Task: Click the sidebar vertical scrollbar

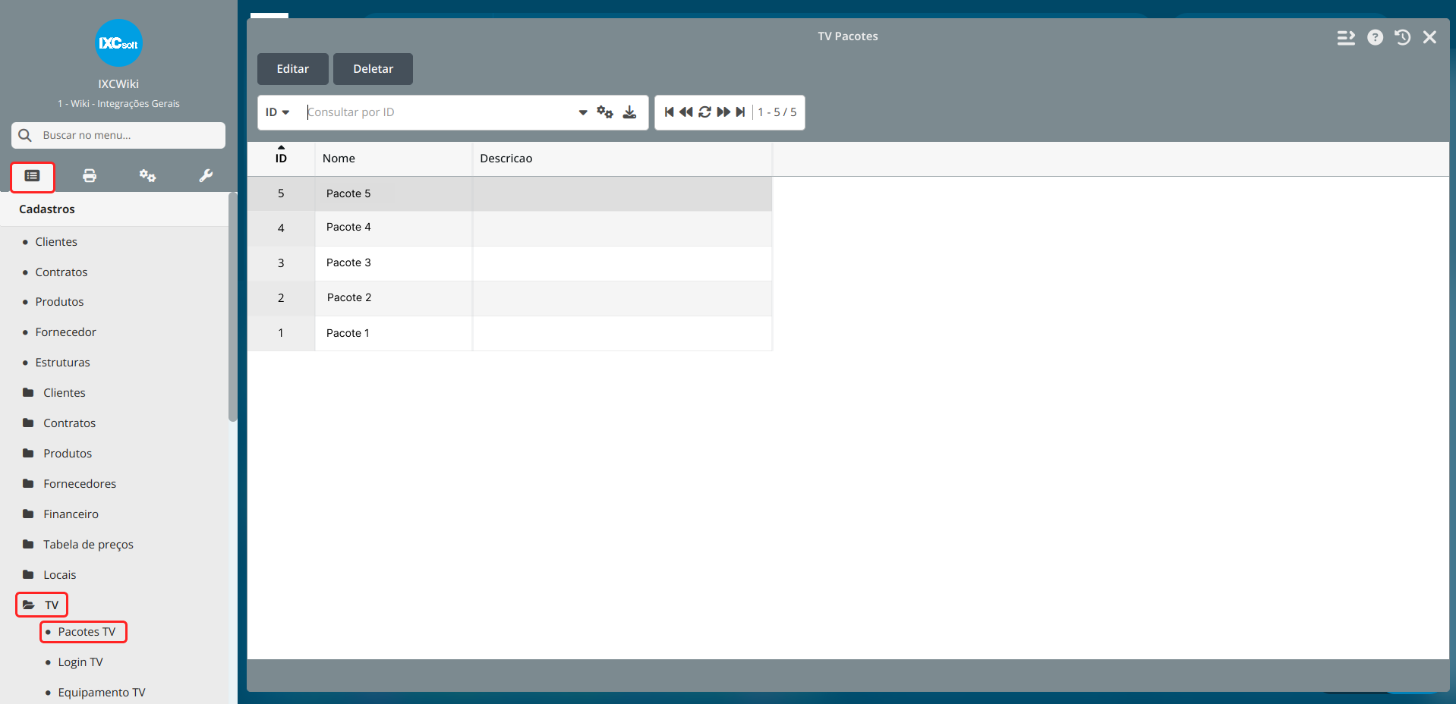Action: pyautogui.click(x=232, y=306)
